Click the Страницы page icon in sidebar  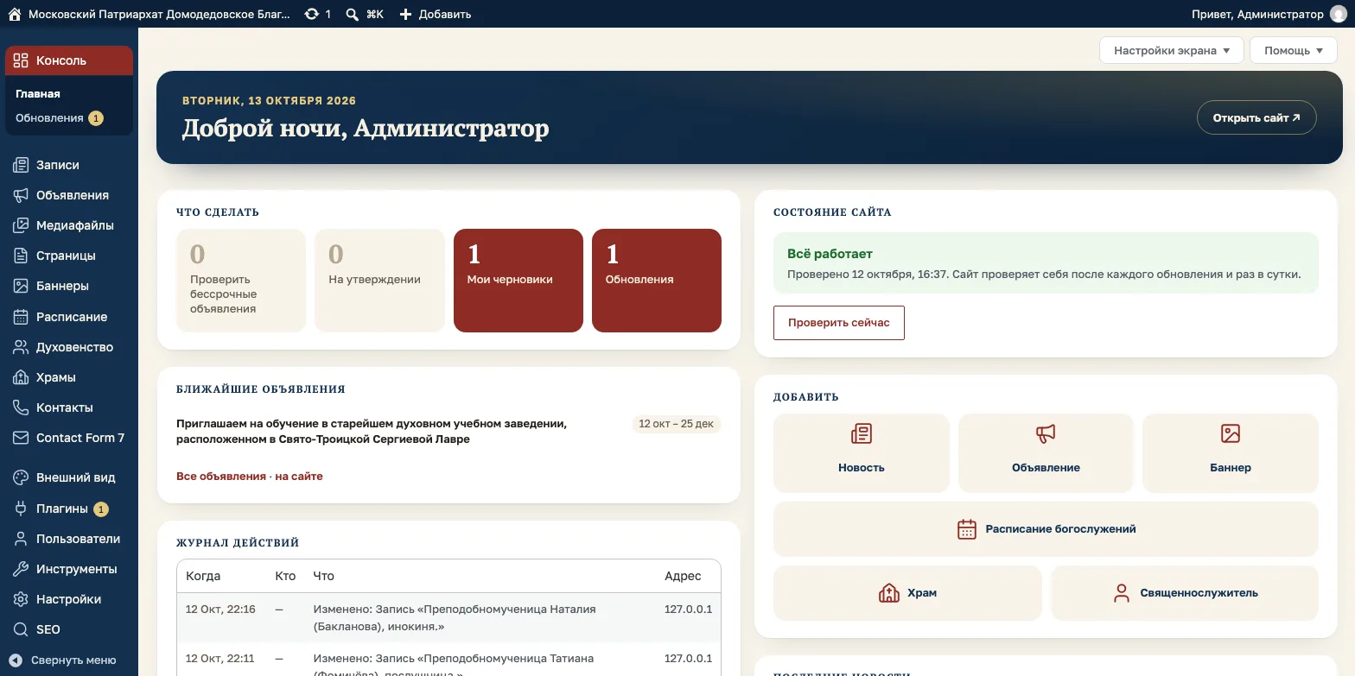pos(21,256)
